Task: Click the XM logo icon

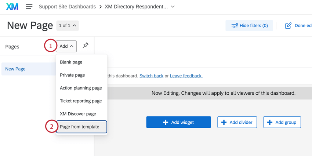Action: (x=12, y=7)
